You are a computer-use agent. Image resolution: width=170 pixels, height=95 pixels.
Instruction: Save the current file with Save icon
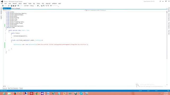point(14,6)
